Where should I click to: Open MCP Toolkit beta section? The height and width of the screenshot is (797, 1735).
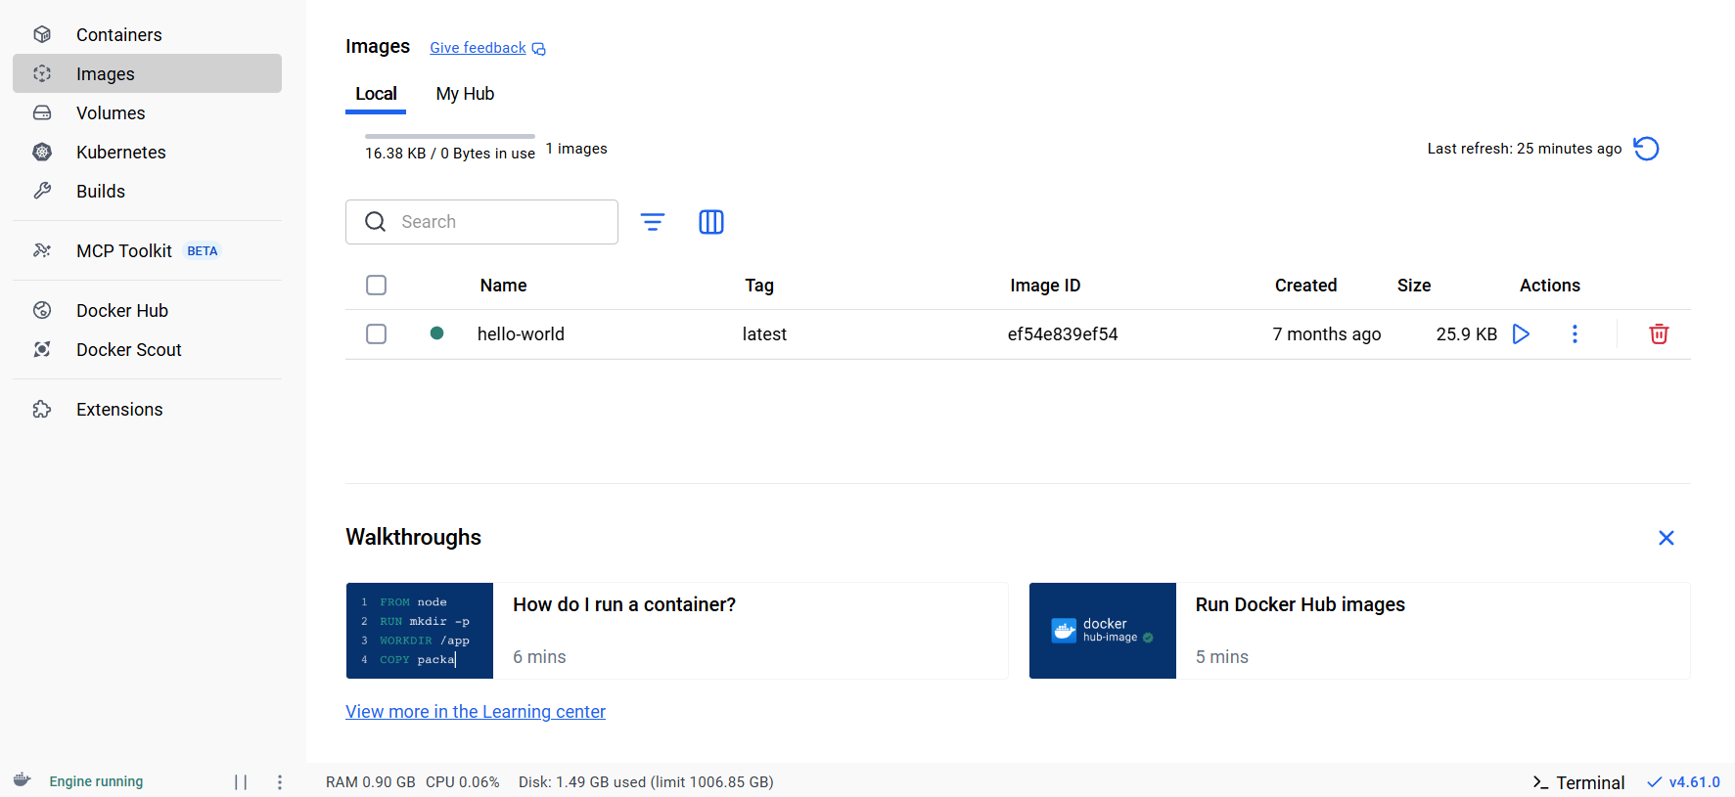[x=147, y=250]
